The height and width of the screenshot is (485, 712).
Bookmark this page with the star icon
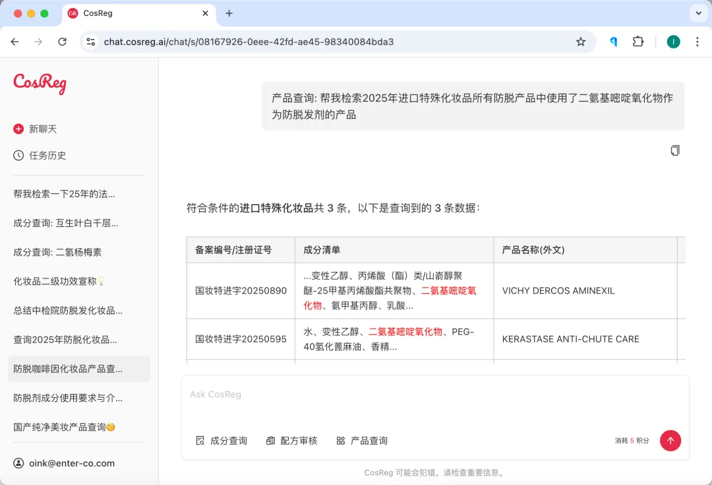pyautogui.click(x=581, y=42)
